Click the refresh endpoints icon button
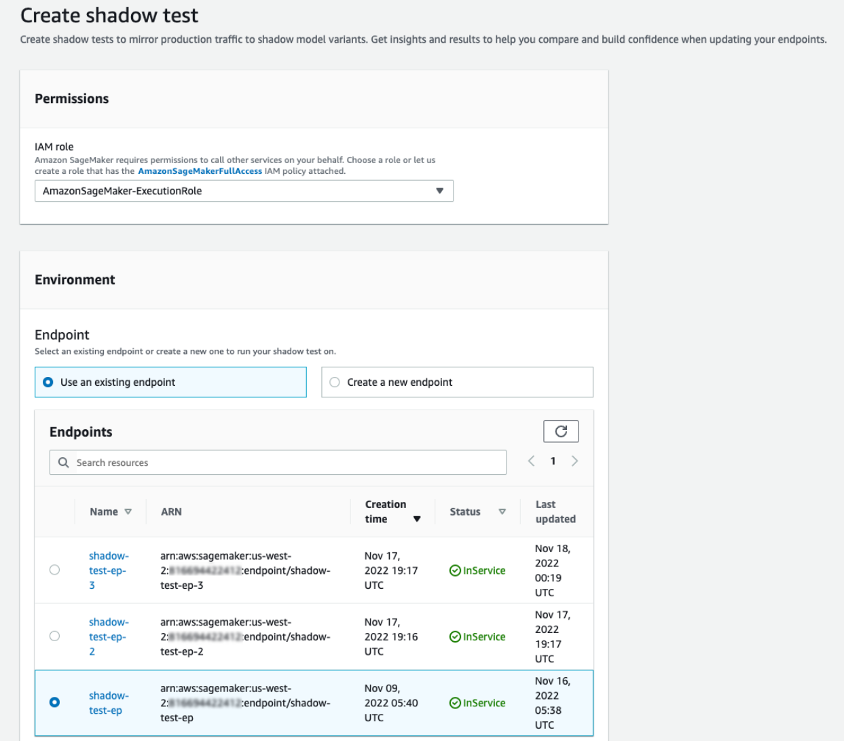 561,431
